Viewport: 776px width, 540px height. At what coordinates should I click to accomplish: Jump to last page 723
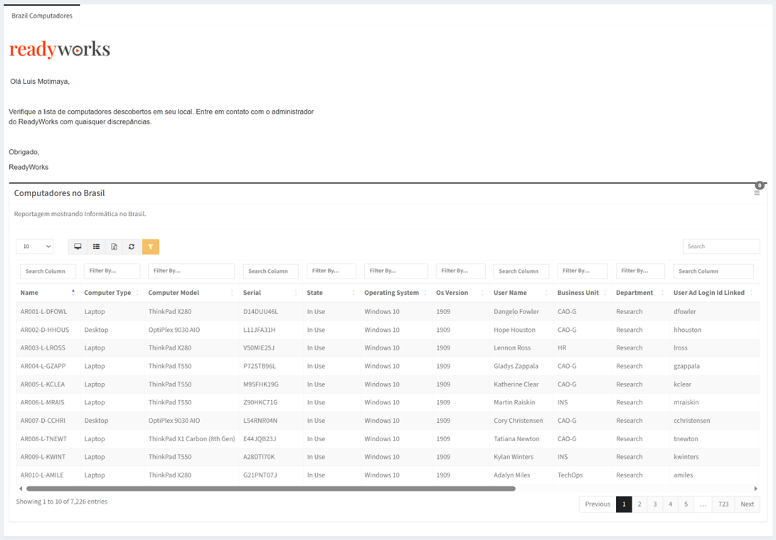[x=723, y=504]
